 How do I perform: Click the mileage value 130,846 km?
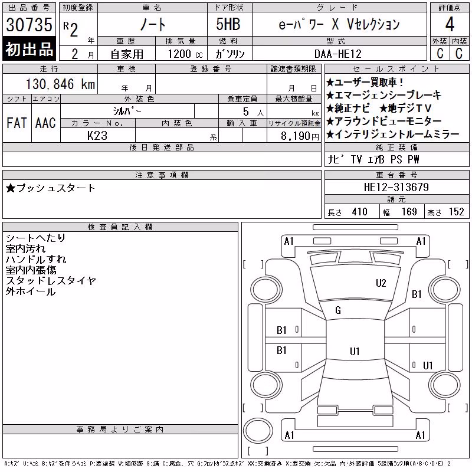click(x=61, y=84)
